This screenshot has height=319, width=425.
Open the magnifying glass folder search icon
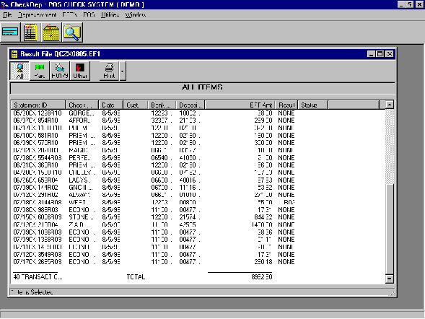[x=72, y=32]
